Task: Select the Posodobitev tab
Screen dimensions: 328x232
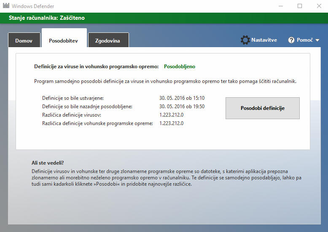Action: (64, 38)
